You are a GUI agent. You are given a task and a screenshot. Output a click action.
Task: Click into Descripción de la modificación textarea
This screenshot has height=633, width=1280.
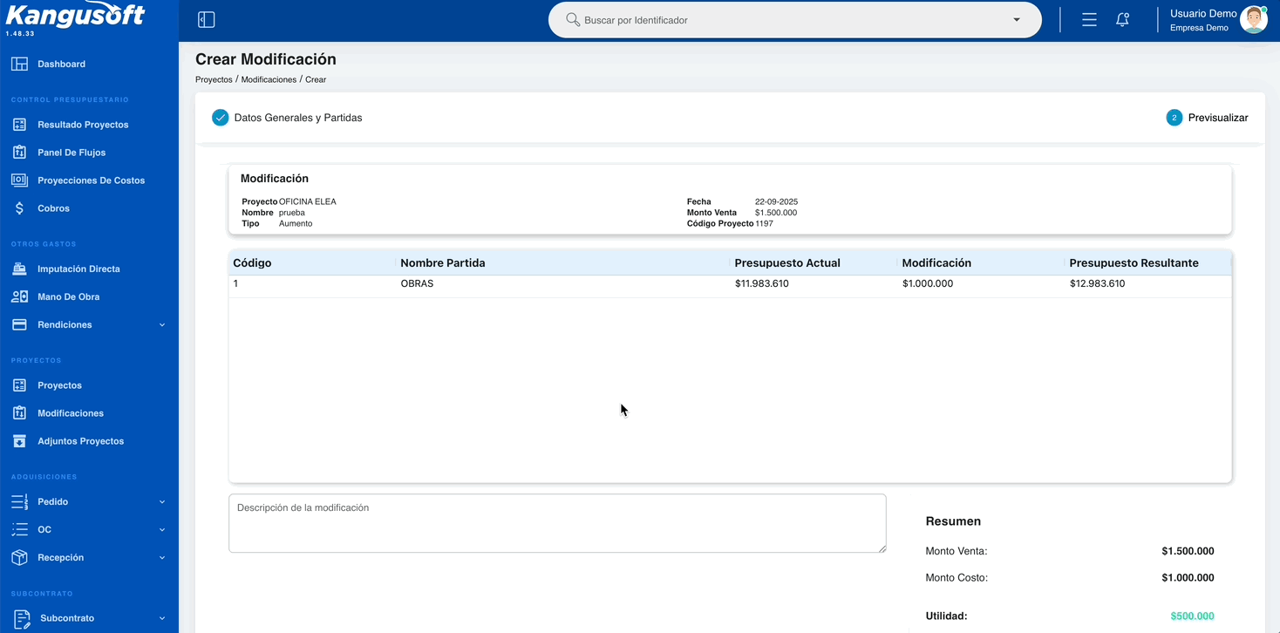[x=557, y=523]
